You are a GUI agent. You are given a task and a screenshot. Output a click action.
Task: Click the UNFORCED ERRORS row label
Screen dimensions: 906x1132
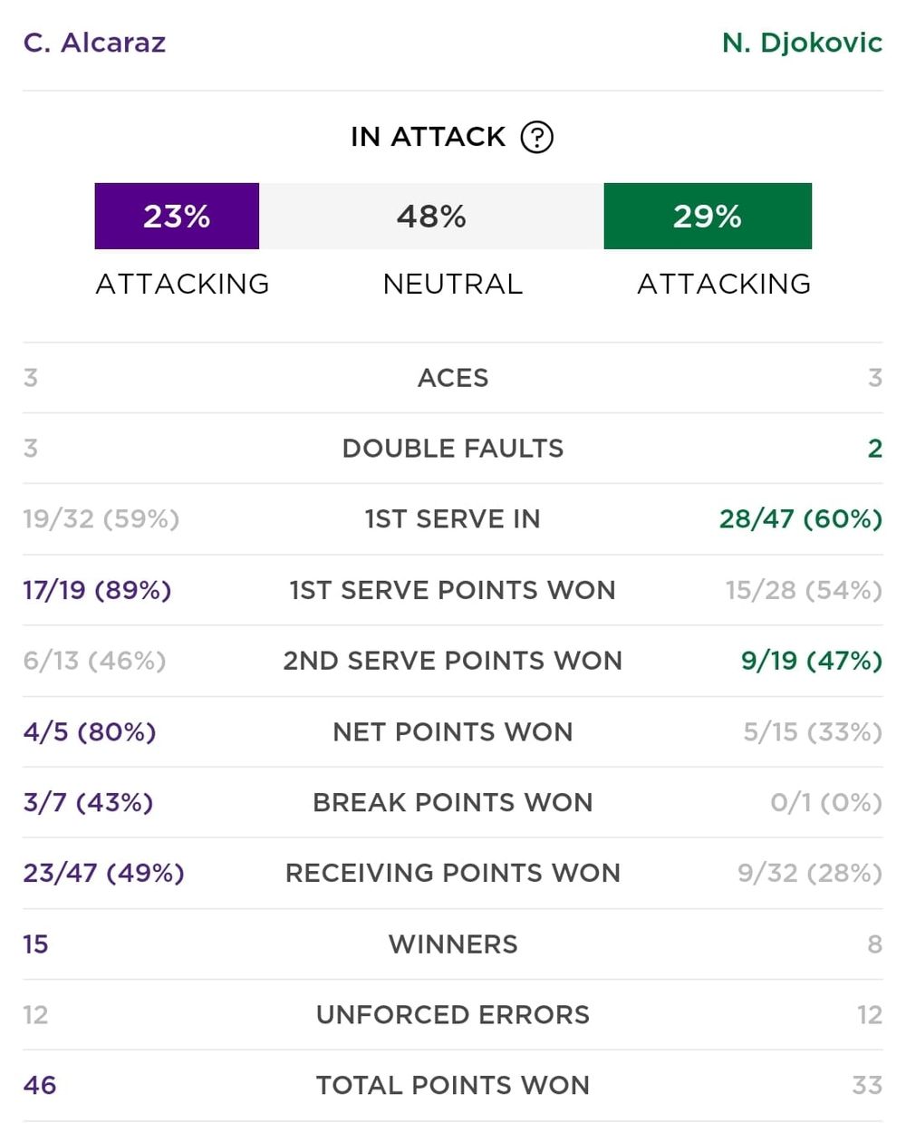453,1014
